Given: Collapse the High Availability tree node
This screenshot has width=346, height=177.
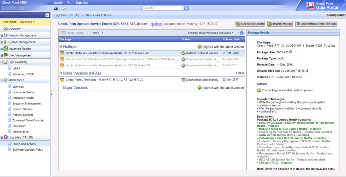Looking at the screenshot, I should [x=2, y=62].
